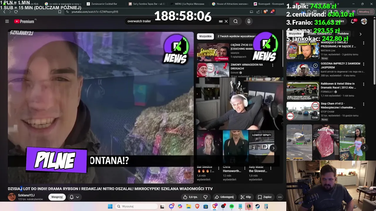Open SzklanaY2J channel avatar
The width and height of the screenshot is (376, 211).
point(12,197)
